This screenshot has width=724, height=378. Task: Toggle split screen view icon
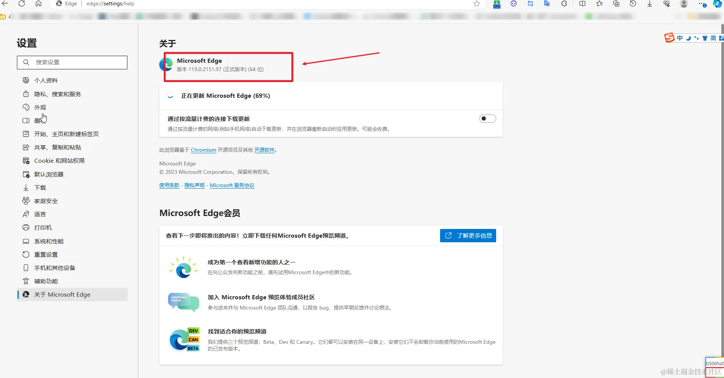[x=582, y=3]
